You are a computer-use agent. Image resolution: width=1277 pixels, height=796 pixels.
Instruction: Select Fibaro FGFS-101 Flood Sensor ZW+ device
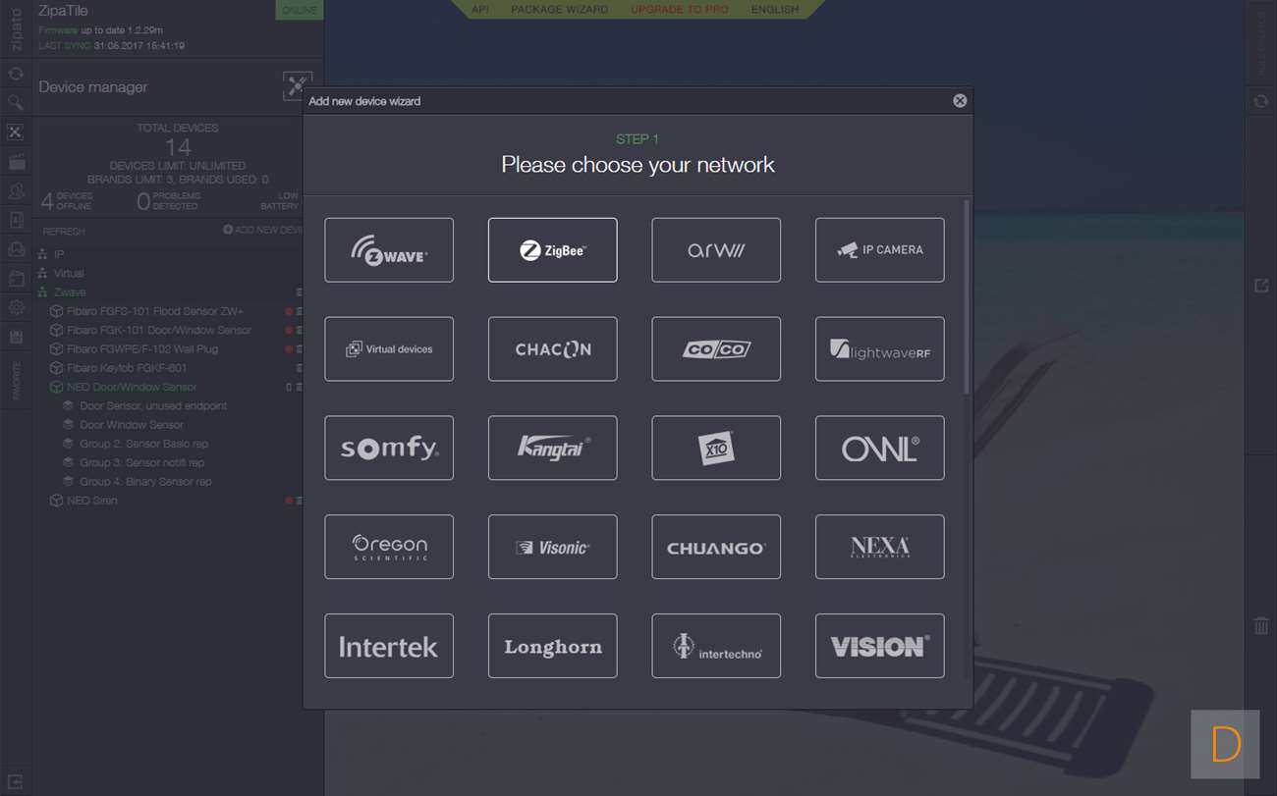click(155, 311)
